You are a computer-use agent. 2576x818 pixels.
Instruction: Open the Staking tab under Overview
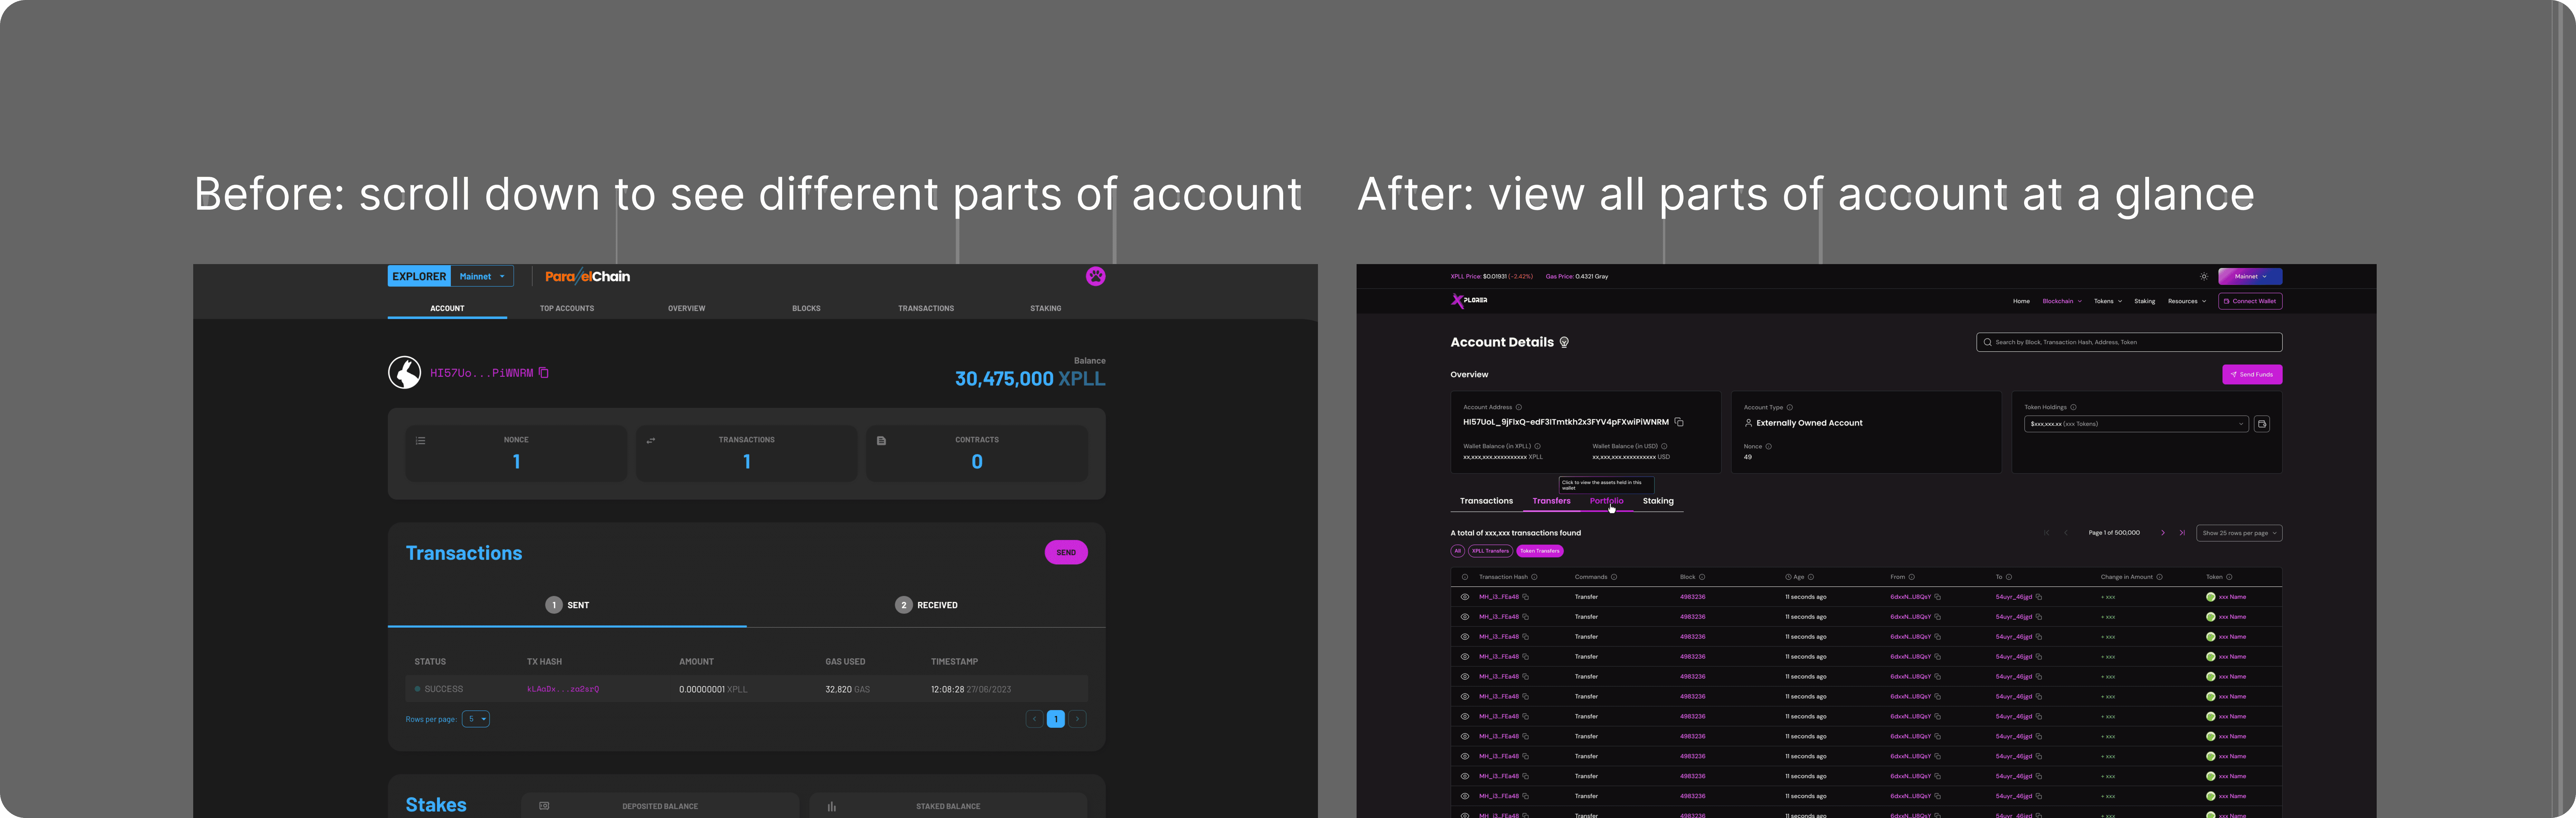pos(1658,501)
